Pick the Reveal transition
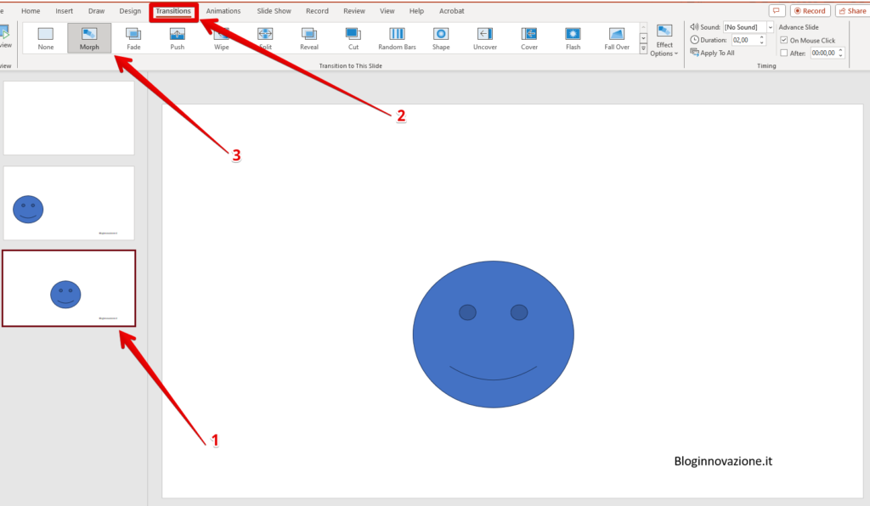870x506 pixels. pyautogui.click(x=309, y=38)
